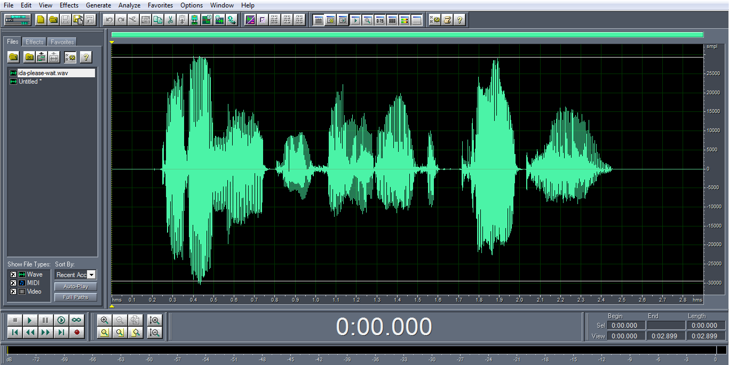Jump to end transport button

(61, 332)
